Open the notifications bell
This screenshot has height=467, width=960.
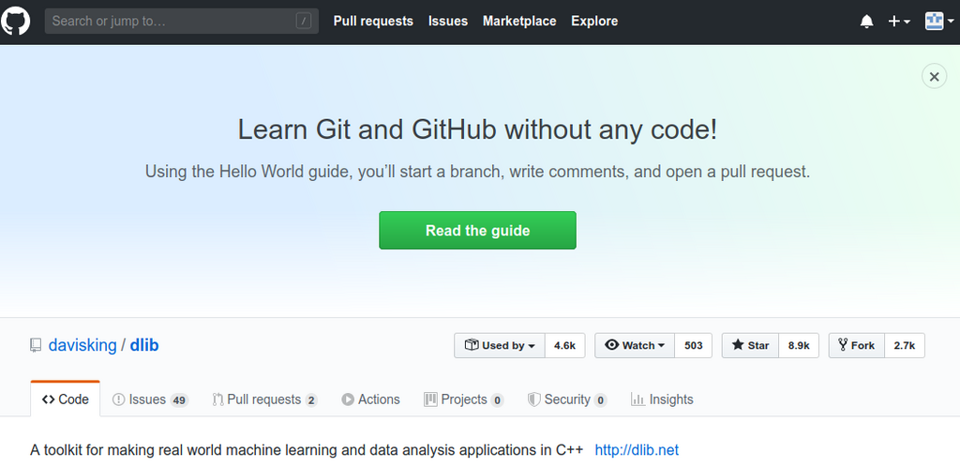[866, 22]
